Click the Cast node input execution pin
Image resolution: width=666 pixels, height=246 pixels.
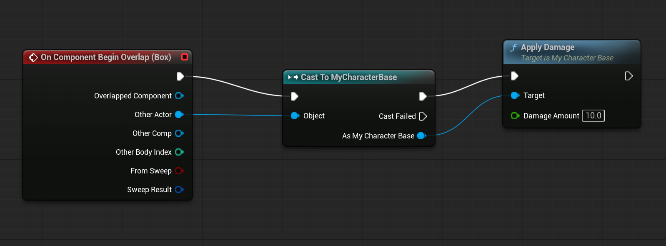click(295, 96)
